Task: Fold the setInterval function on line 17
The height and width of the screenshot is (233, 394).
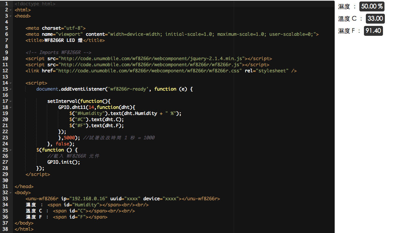Action: click(11, 101)
